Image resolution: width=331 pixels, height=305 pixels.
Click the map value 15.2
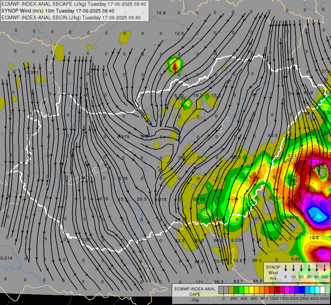pyautogui.click(x=216, y=96)
